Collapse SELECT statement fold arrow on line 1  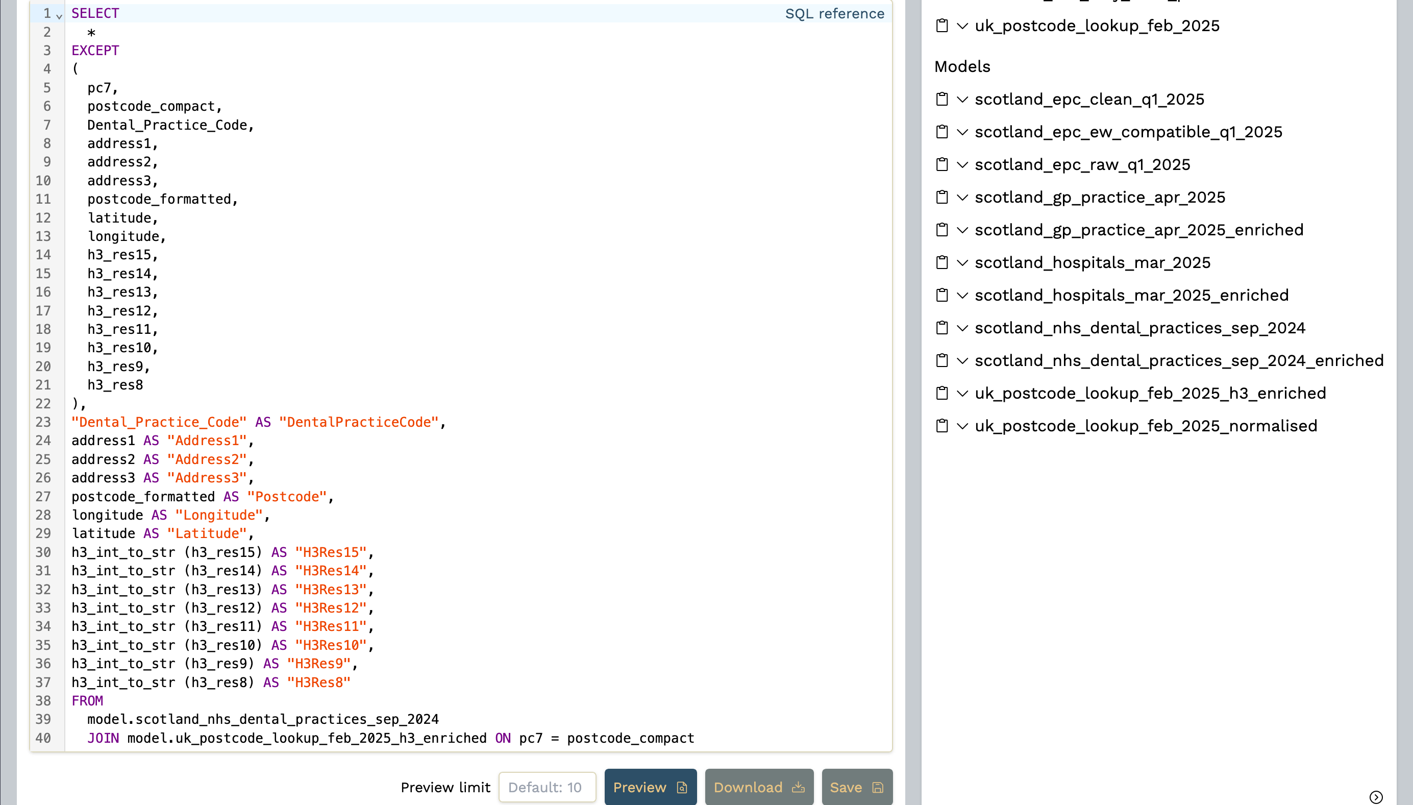(x=59, y=16)
